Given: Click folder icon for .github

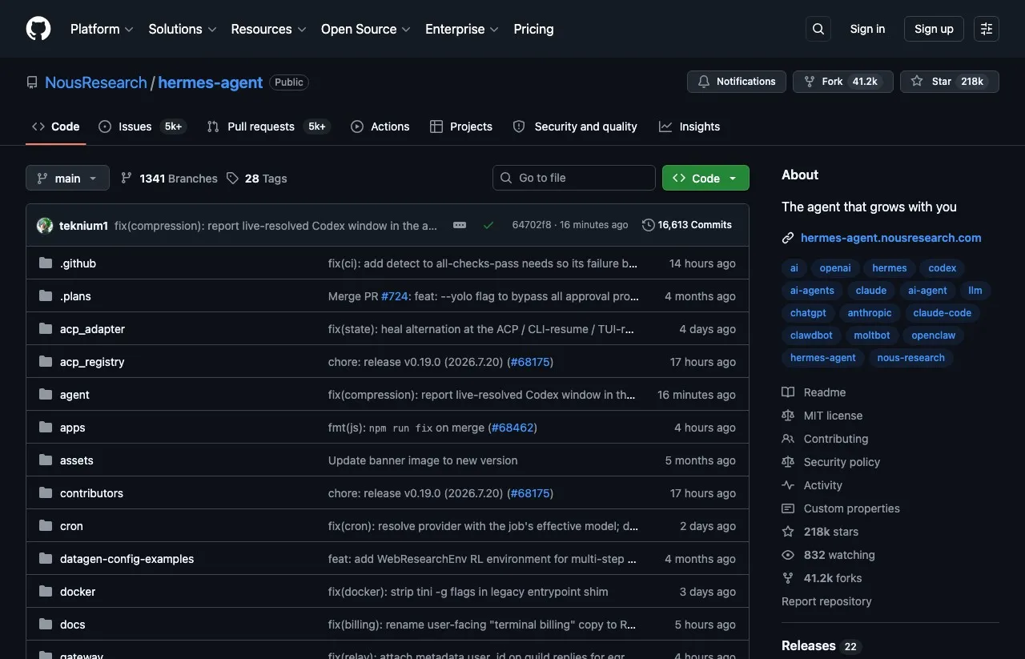Looking at the screenshot, I should click(46, 263).
